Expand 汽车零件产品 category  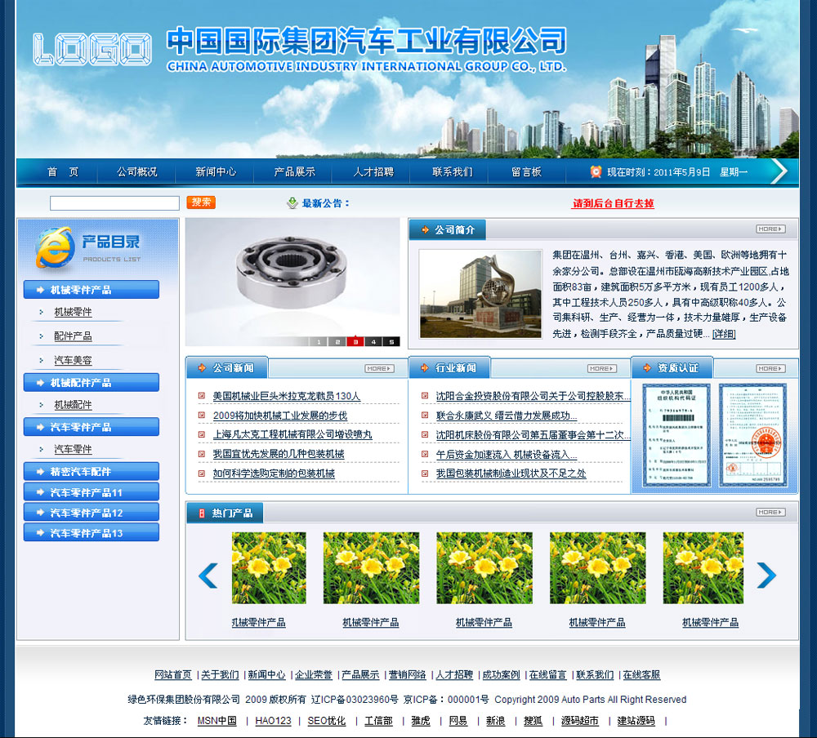pos(92,427)
